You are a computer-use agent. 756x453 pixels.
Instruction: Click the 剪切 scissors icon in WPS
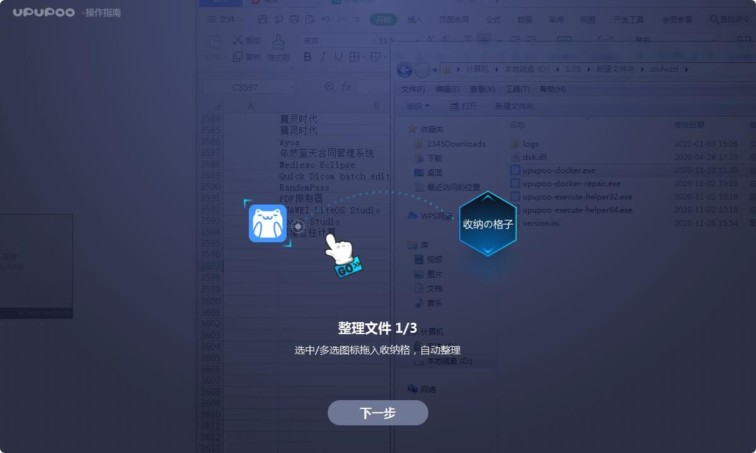[x=238, y=40]
